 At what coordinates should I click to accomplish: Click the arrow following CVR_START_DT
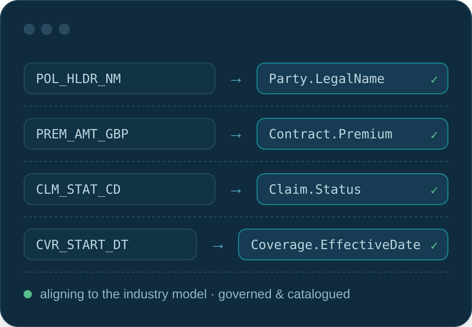[x=218, y=246]
